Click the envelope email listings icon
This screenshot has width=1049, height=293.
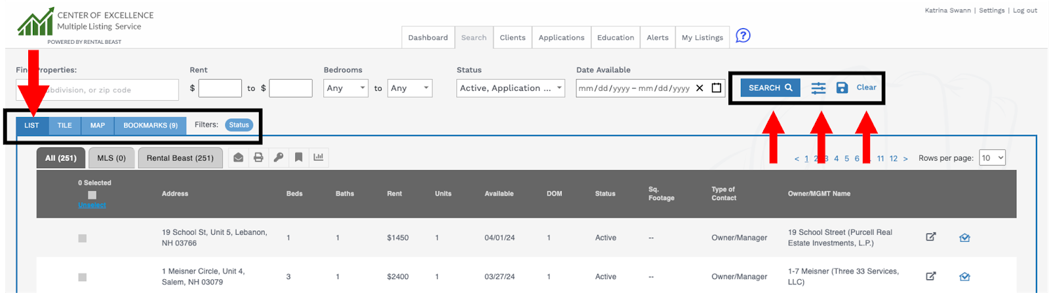coord(238,157)
